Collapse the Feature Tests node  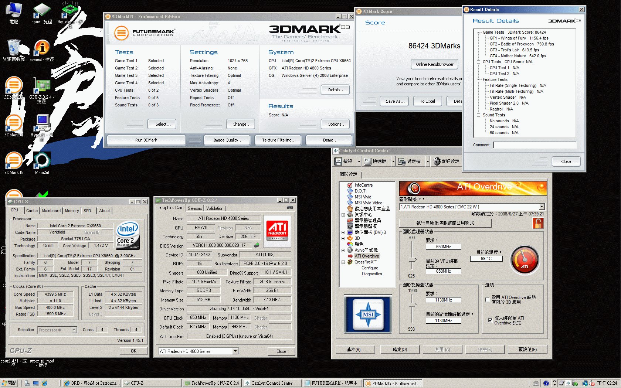coord(478,79)
